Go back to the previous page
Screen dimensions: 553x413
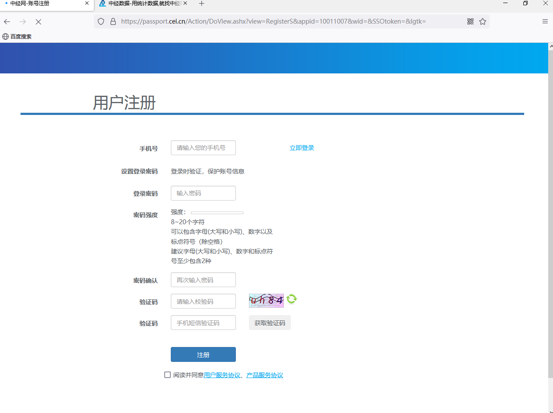7,21
